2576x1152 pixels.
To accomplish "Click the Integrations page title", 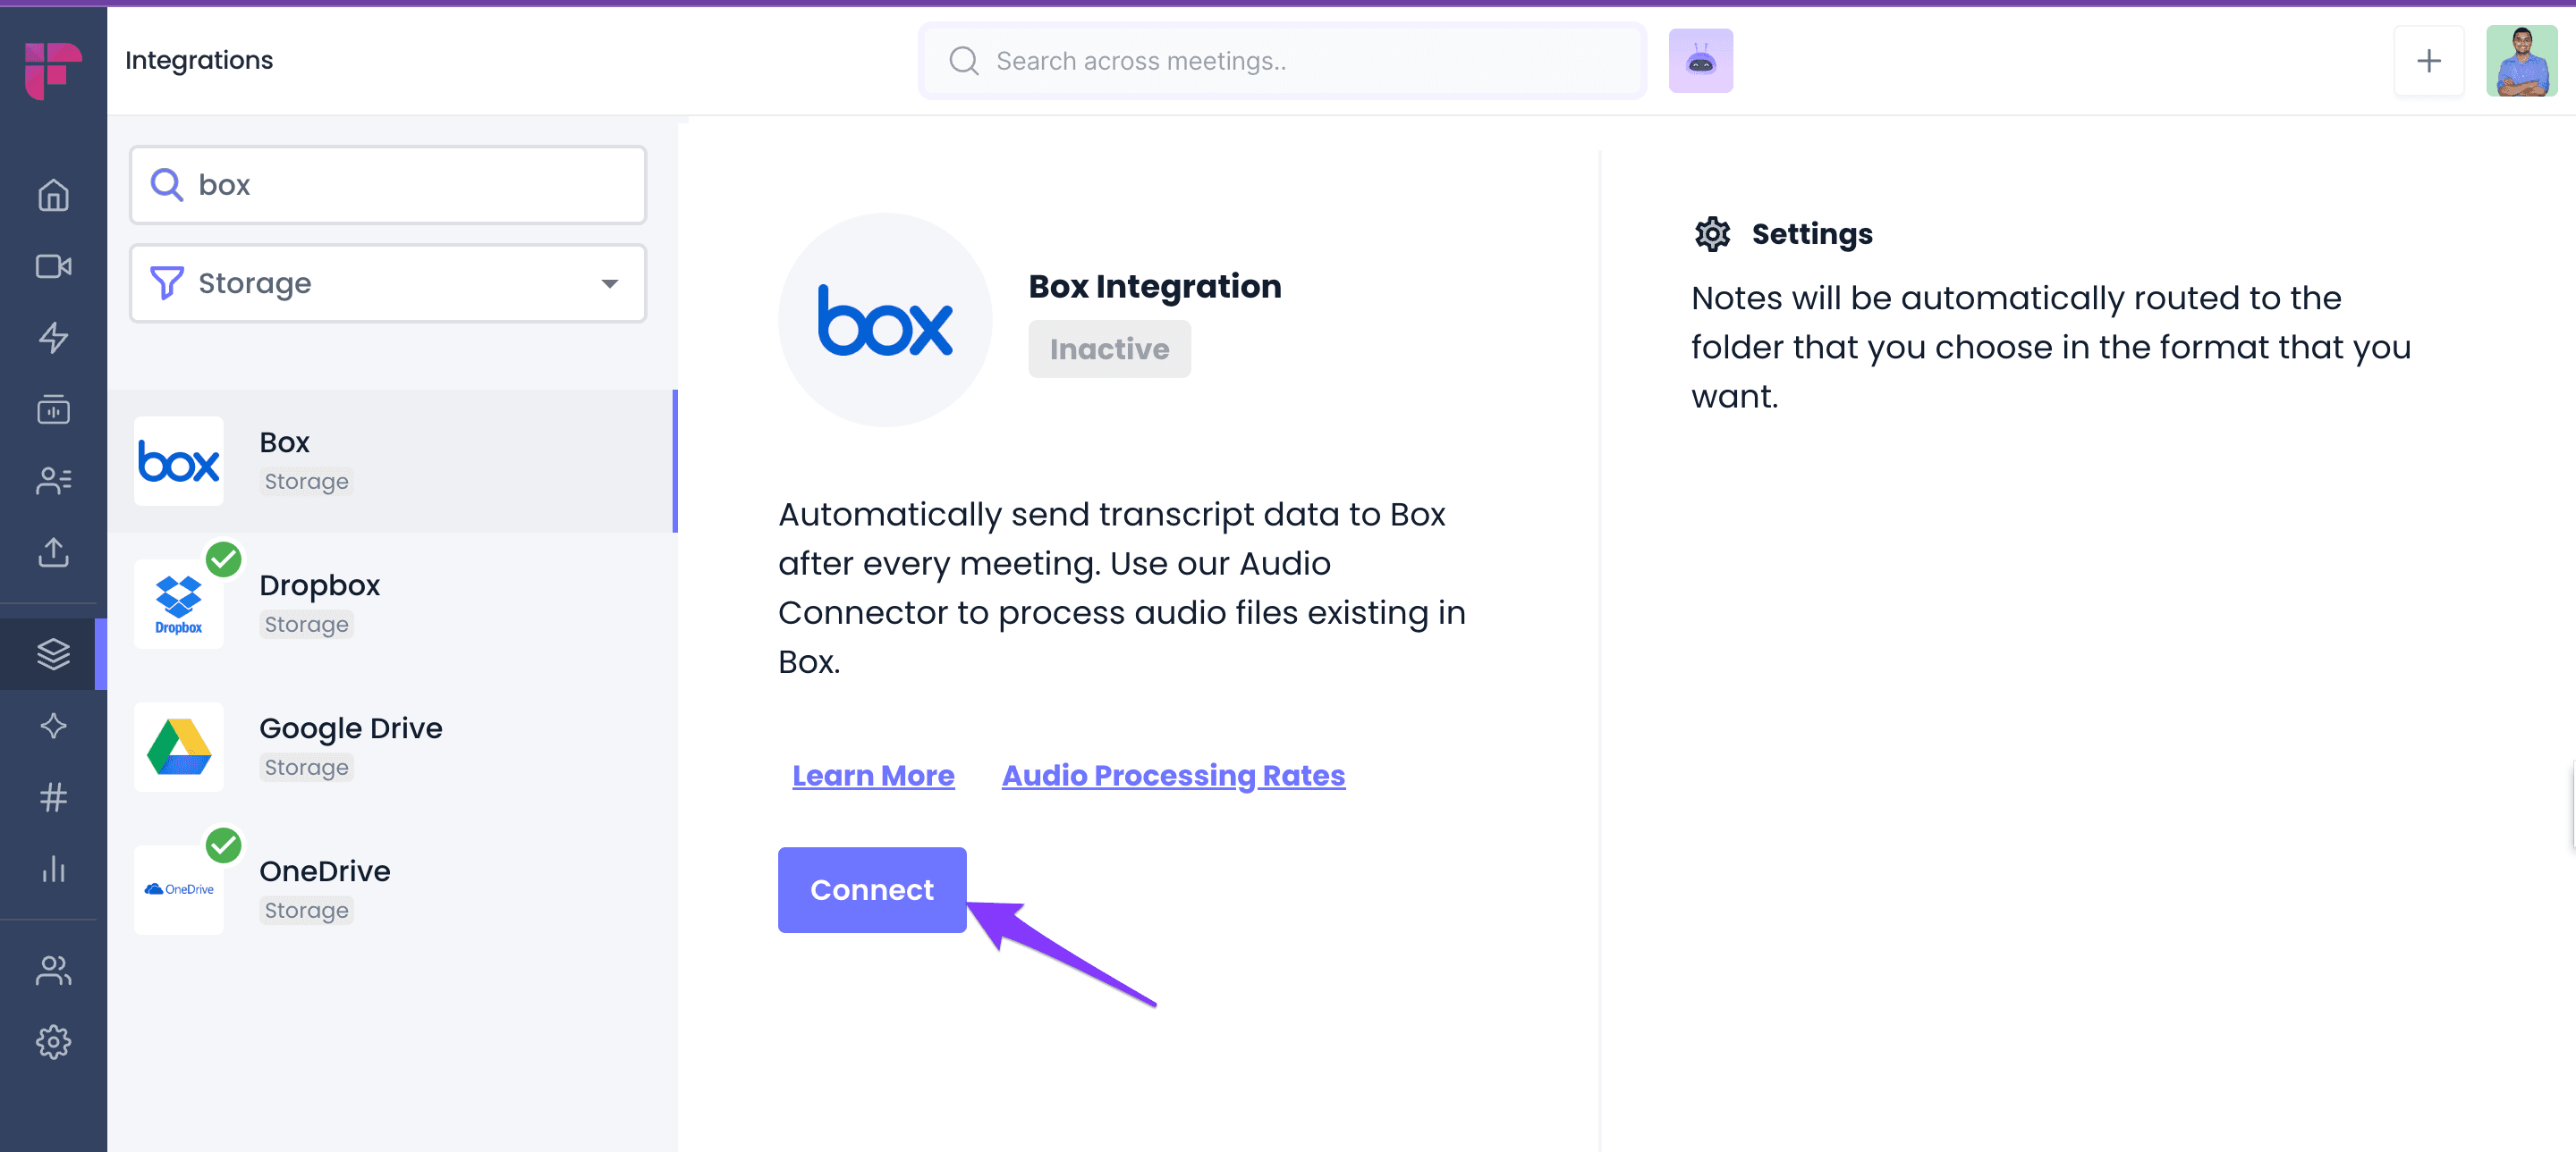I will coord(199,60).
